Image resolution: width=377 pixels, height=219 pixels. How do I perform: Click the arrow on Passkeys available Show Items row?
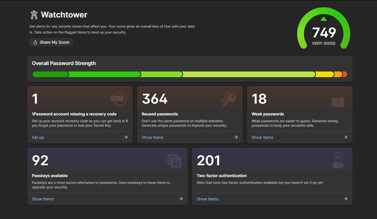181,199
